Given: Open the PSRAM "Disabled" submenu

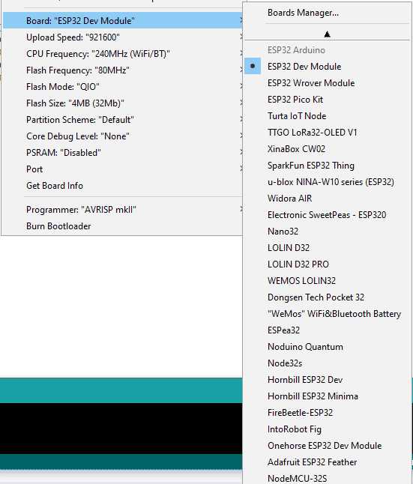Looking at the screenshot, I should (123, 153).
